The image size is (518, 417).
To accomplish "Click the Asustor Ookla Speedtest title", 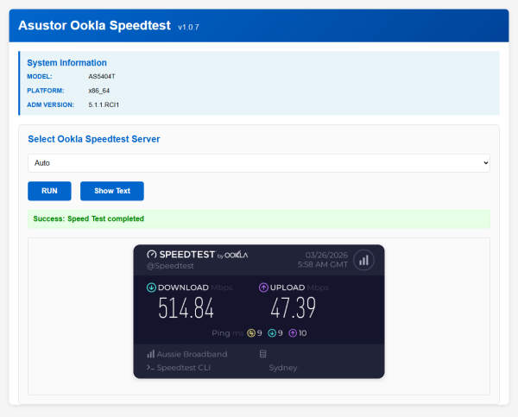I will click(x=94, y=25).
